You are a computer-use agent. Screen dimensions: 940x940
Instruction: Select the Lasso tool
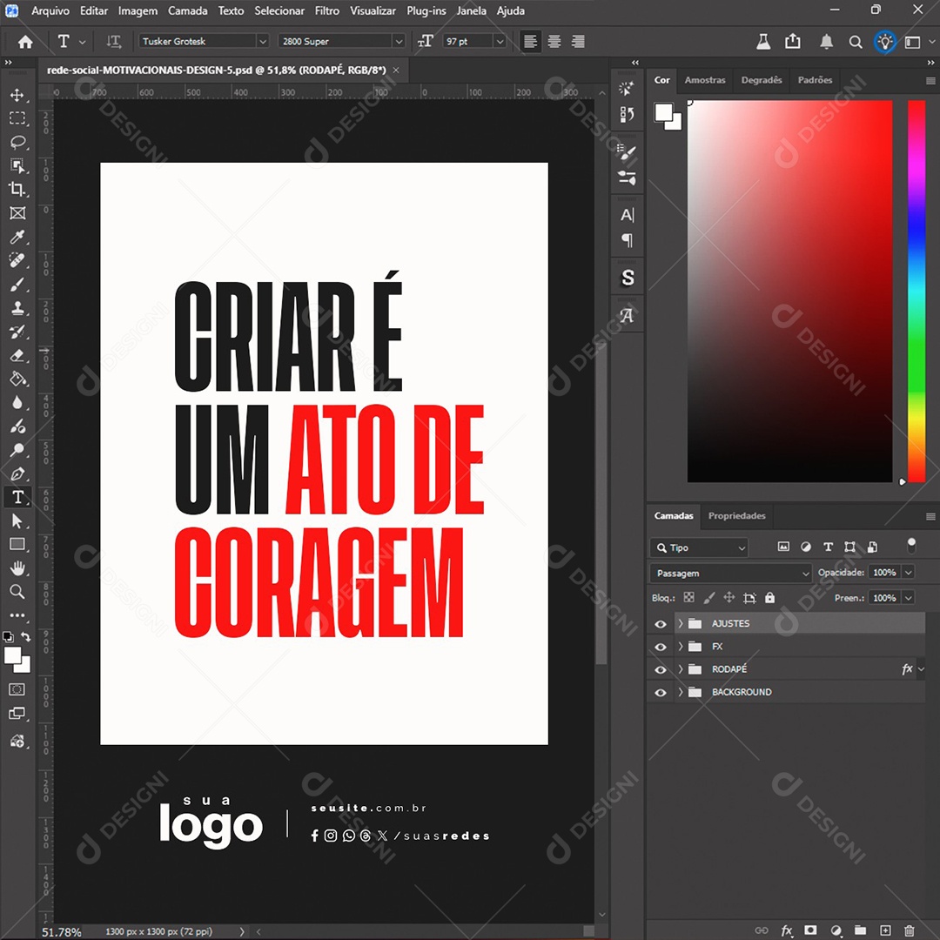coord(17,142)
